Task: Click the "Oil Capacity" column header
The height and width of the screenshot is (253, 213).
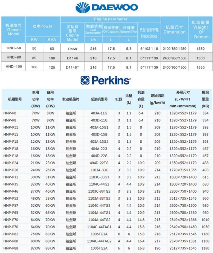Action: click(111, 29)
